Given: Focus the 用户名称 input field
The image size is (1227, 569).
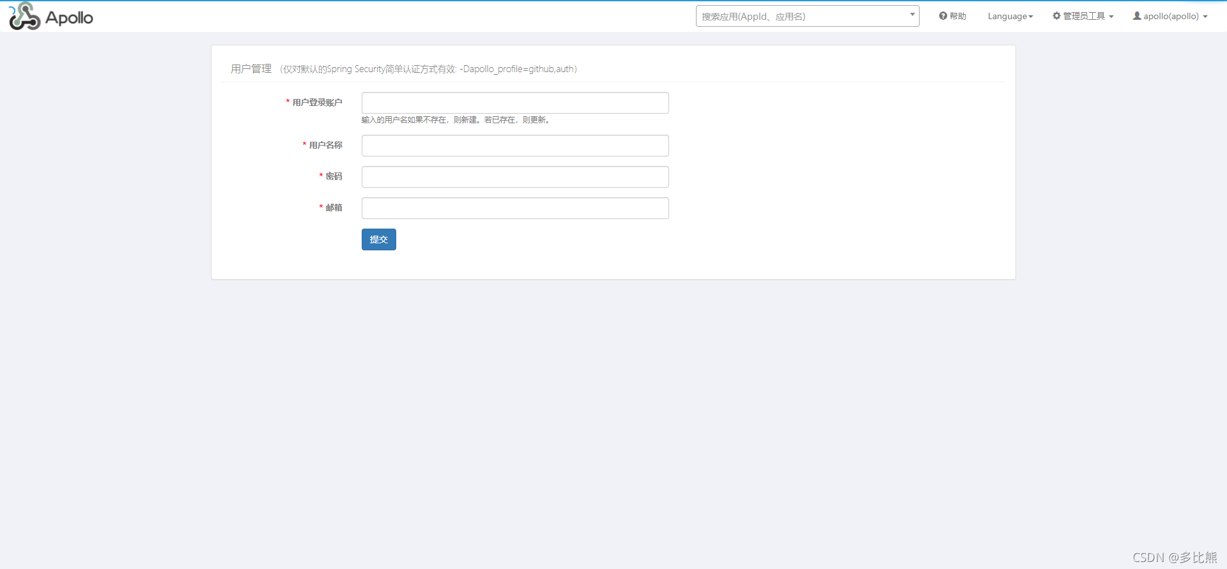Looking at the screenshot, I should point(515,146).
